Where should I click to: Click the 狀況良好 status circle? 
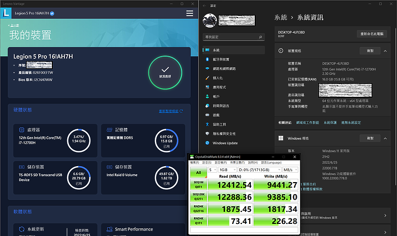[165, 73]
